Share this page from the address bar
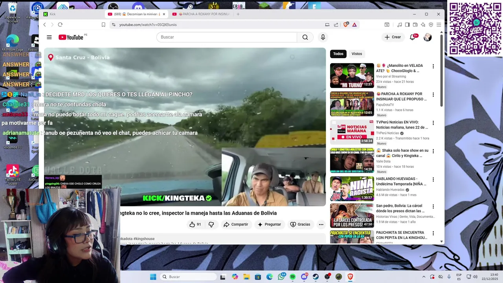The image size is (503, 283). click(x=336, y=24)
